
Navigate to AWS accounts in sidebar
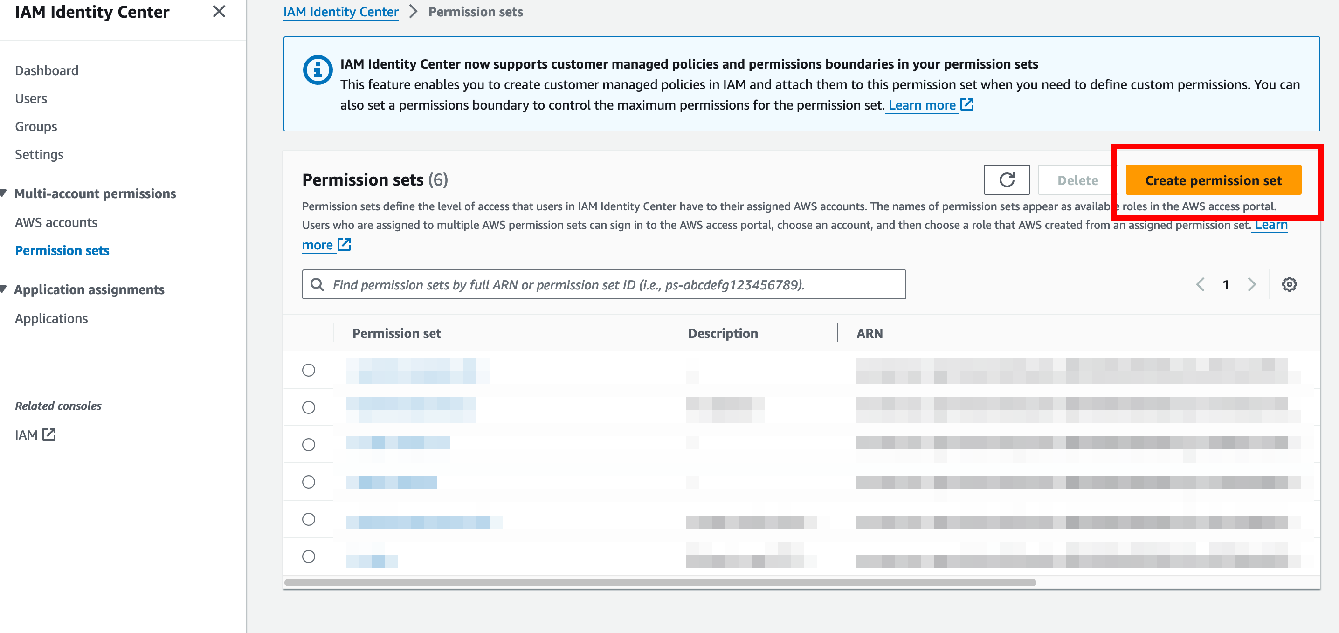coord(56,222)
